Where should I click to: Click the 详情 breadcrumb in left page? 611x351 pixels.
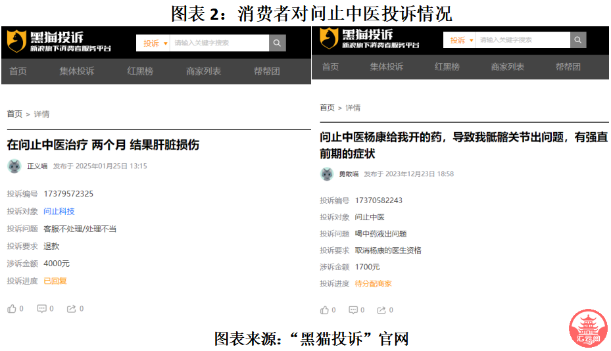tap(41, 114)
